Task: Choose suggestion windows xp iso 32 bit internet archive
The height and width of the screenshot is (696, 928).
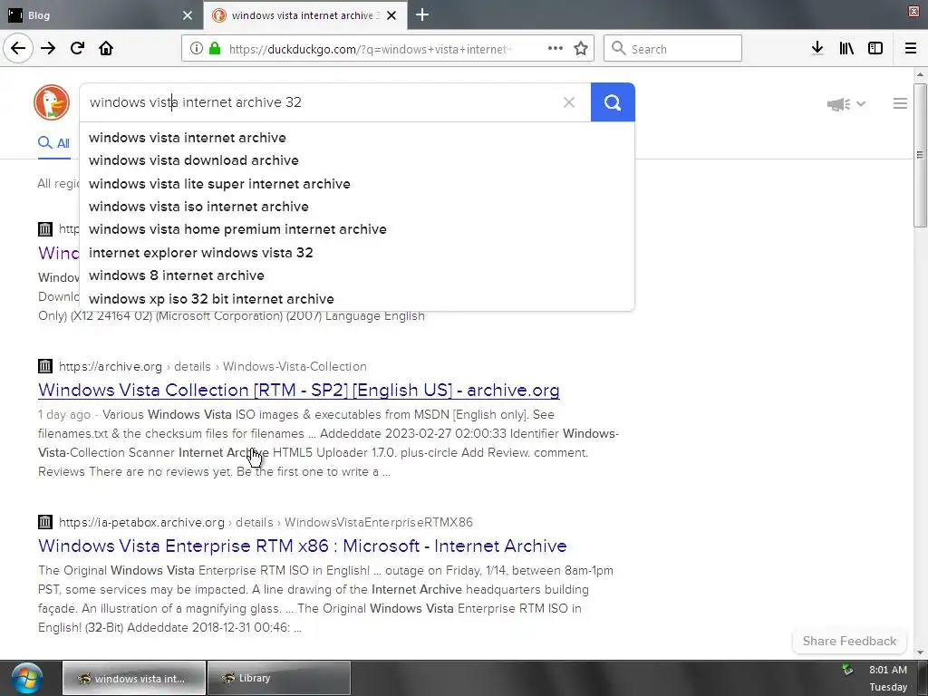Action: point(357,299)
